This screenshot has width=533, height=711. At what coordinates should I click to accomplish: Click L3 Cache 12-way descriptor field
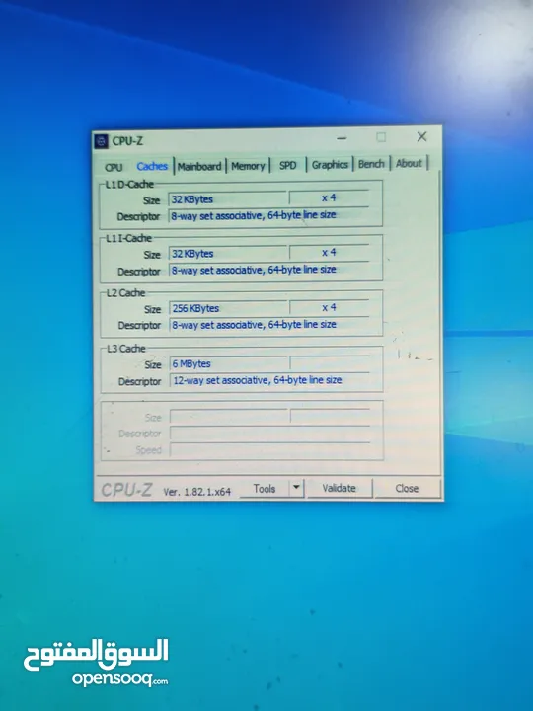pyautogui.click(x=270, y=380)
